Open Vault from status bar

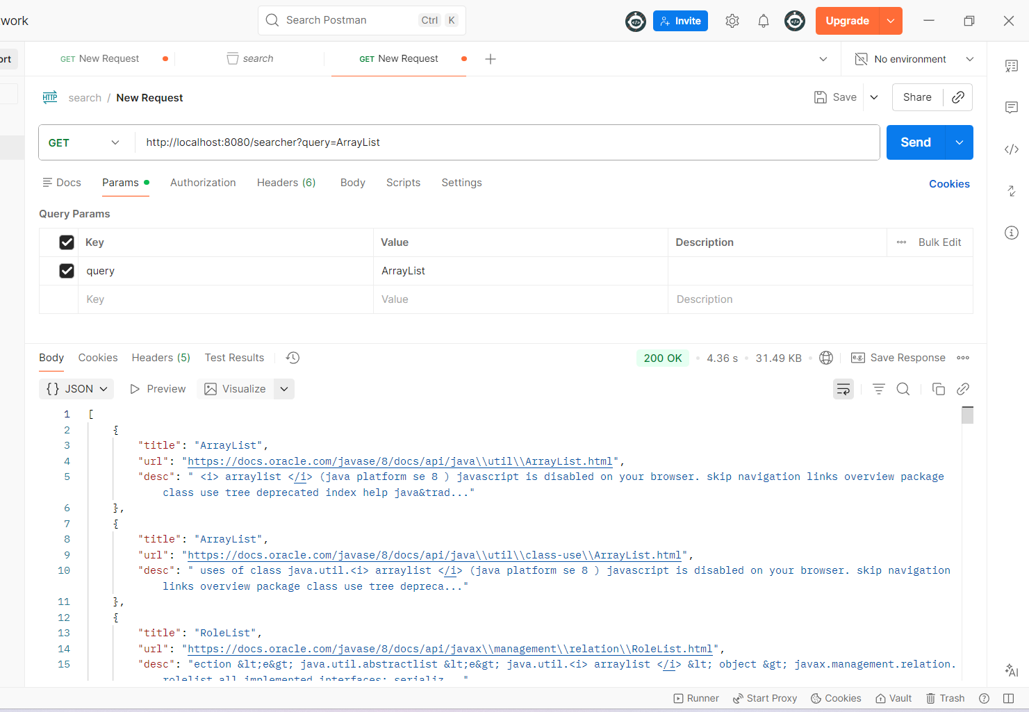894,698
